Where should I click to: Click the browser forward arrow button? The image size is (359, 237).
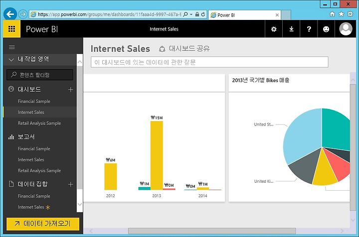[x=22, y=14]
